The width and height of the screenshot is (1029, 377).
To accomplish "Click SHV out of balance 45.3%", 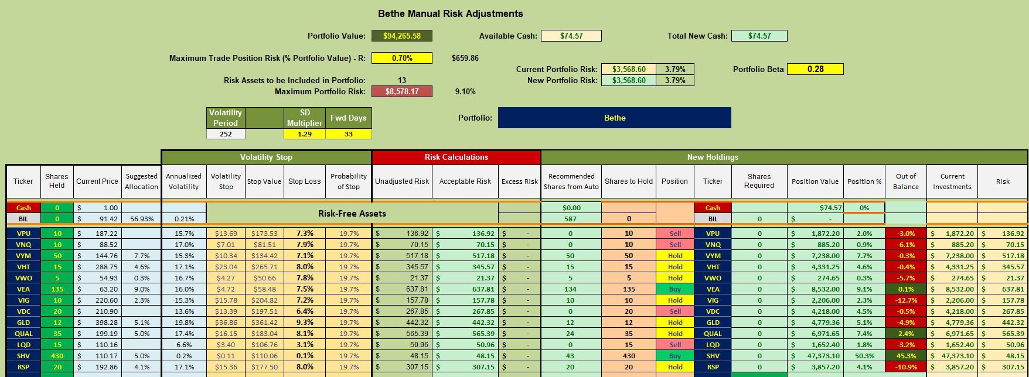I will (x=905, y=355).
